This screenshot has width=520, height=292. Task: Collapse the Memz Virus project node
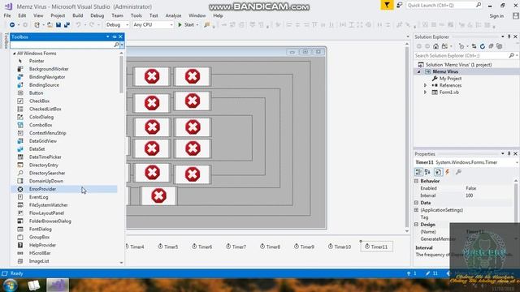coord(419,72)
